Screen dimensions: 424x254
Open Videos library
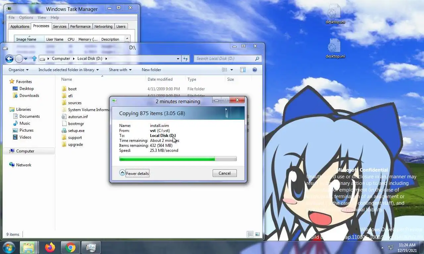25,137
